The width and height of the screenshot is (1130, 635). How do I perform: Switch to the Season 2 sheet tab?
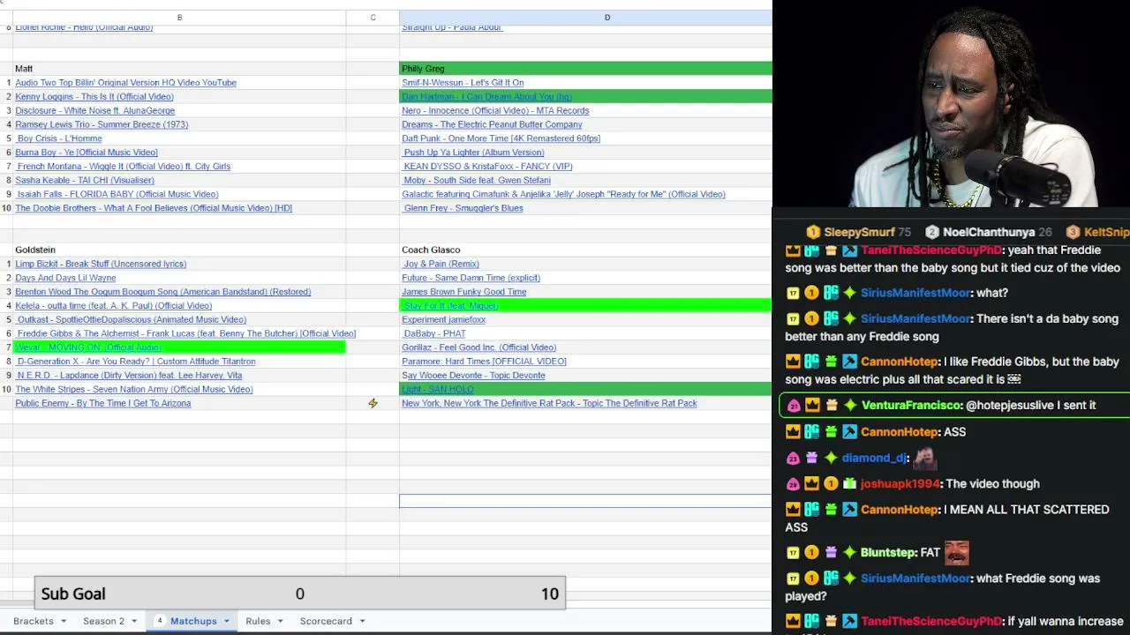(x=103, y=621)
